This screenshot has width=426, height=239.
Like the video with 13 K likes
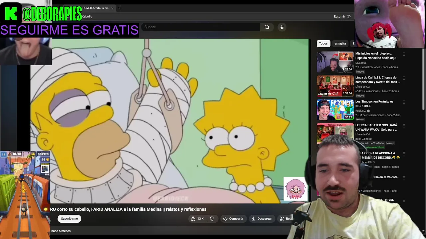click(197, 219)
